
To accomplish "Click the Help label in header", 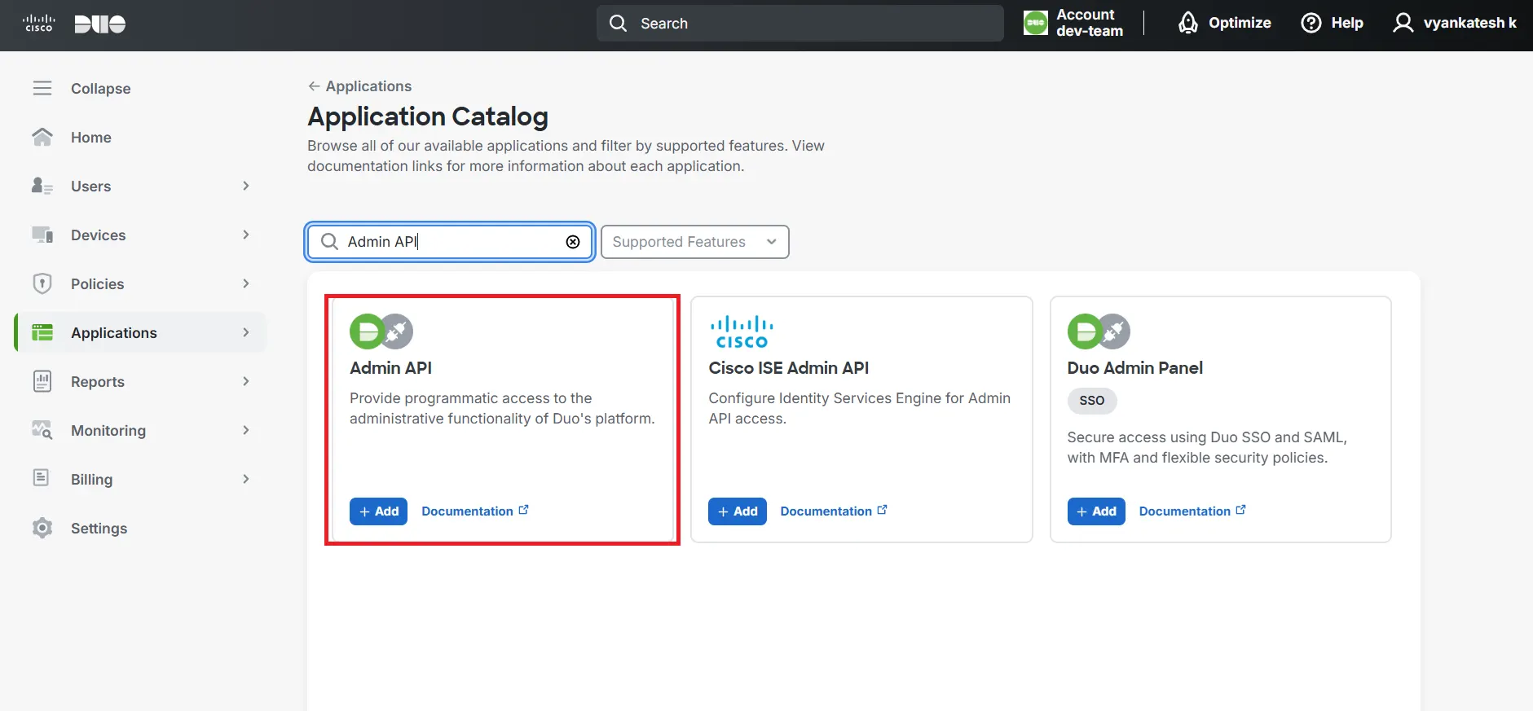I will (x=1347, y=23).
